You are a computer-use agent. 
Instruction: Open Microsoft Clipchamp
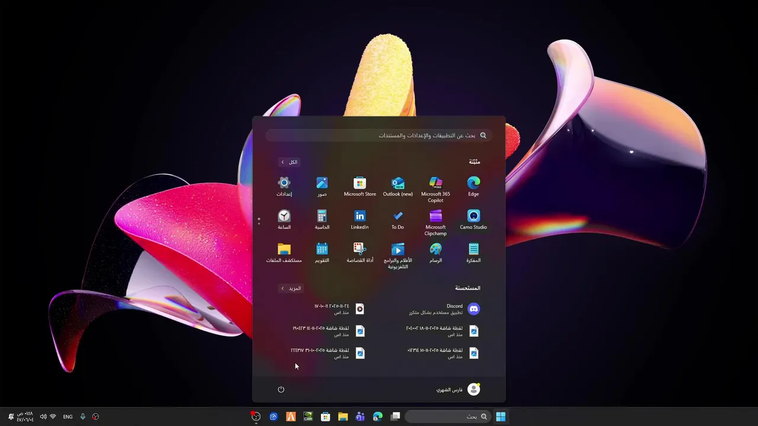click(x=435, y=222)
